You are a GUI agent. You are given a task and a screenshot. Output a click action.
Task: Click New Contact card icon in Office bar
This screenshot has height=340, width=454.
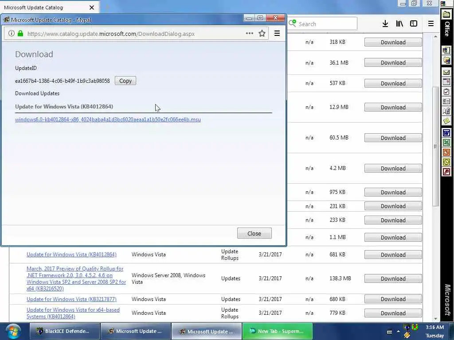point(446,101)
